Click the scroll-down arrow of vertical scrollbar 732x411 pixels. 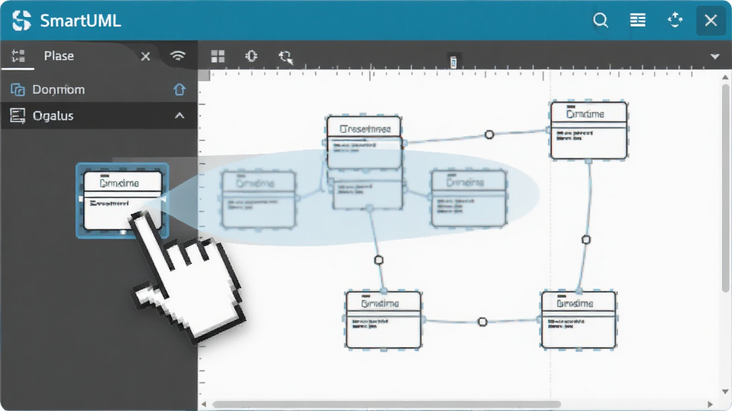pyautogui.click(x=725, y=392)
